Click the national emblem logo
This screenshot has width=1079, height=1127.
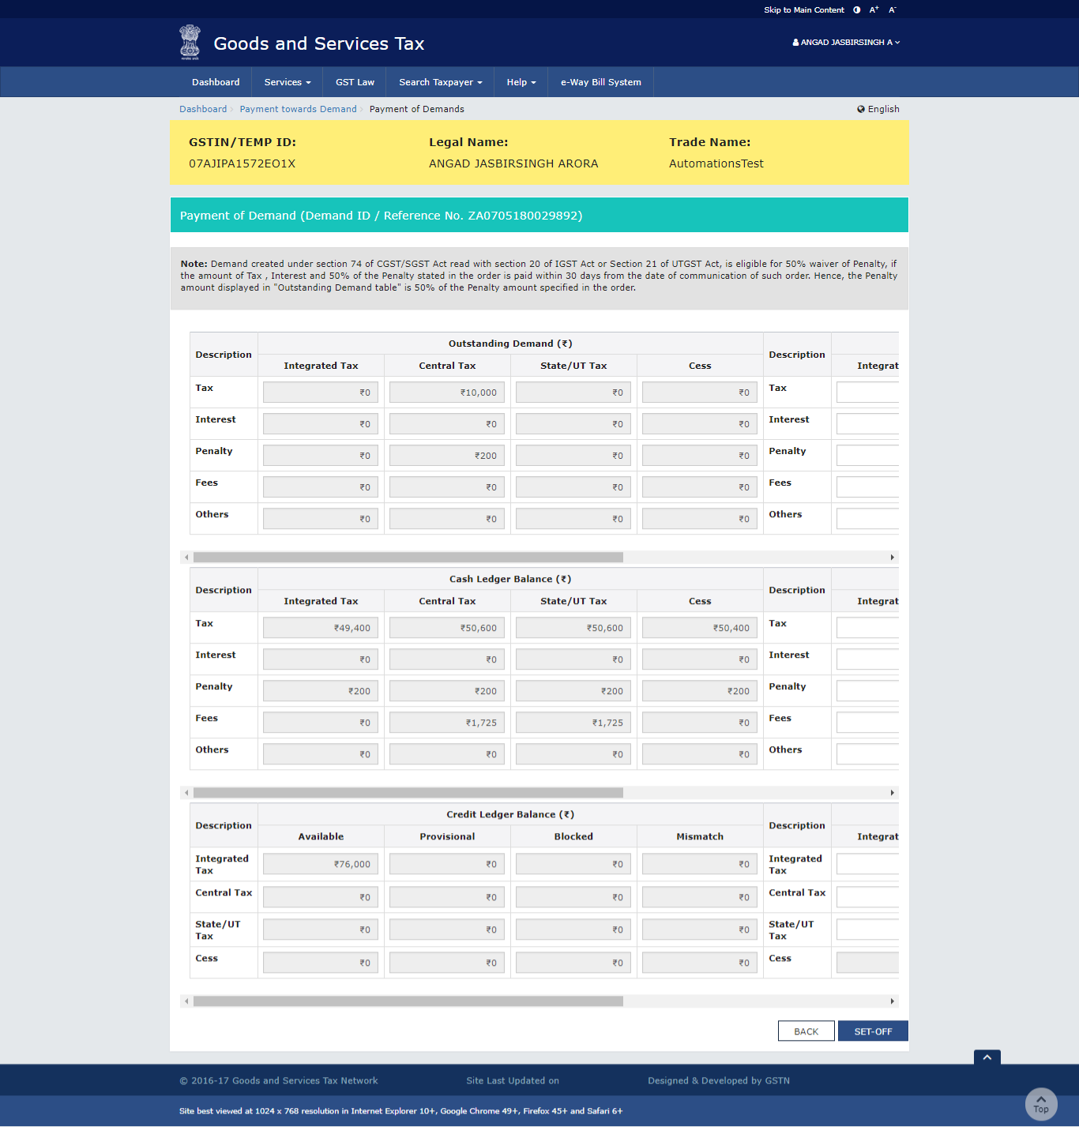(x=190, y=42)
